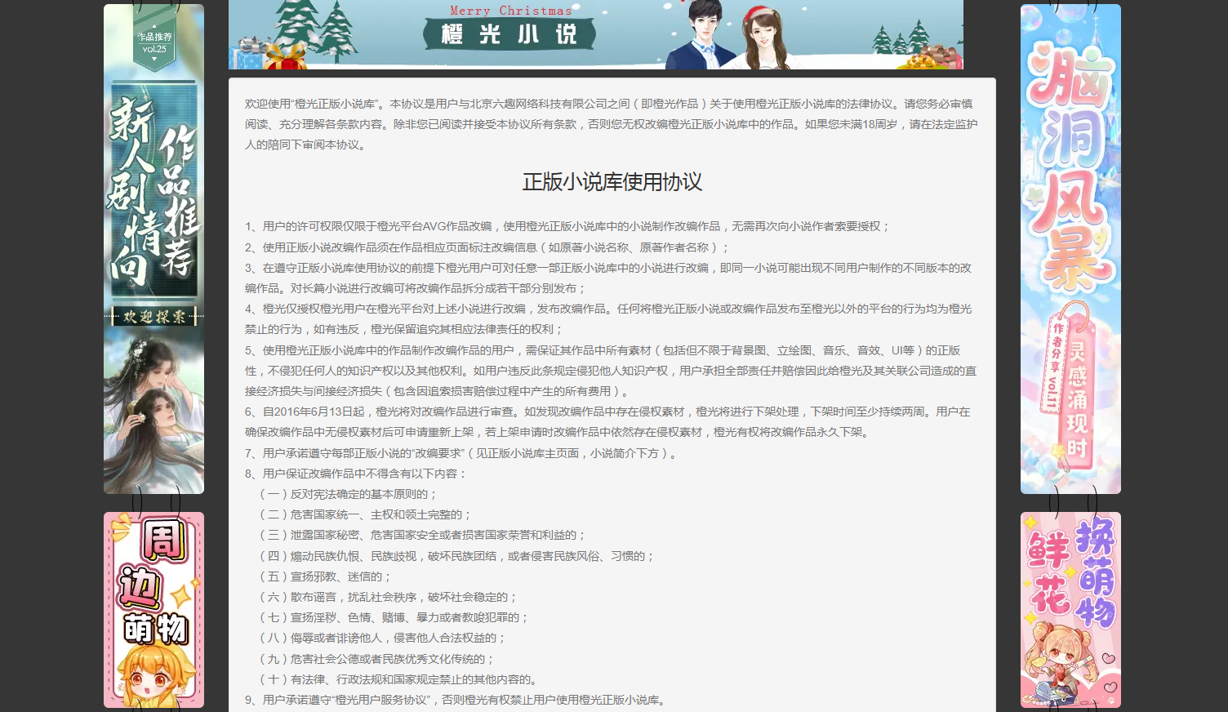Click the pink 灵感涌现时 tag
The width and height of the screenshot is (1228, 712).
pyautogui.click(x=1078, y=398)
